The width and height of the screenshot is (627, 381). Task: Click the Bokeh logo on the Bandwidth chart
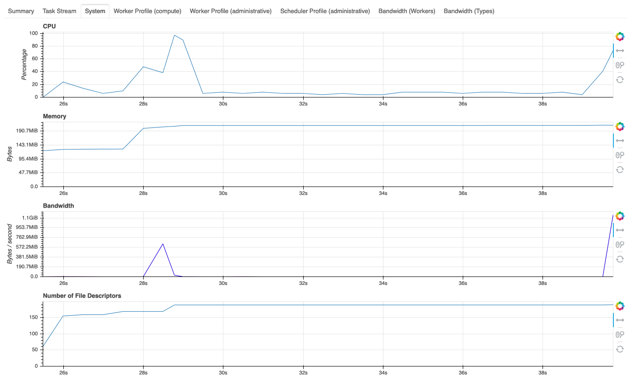[x=620, y=216]
